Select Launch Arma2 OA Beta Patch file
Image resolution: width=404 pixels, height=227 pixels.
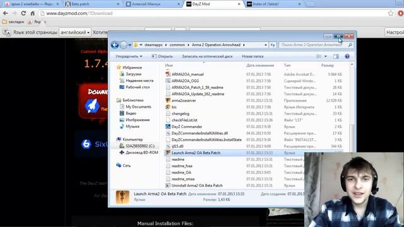tap(196, 153)
